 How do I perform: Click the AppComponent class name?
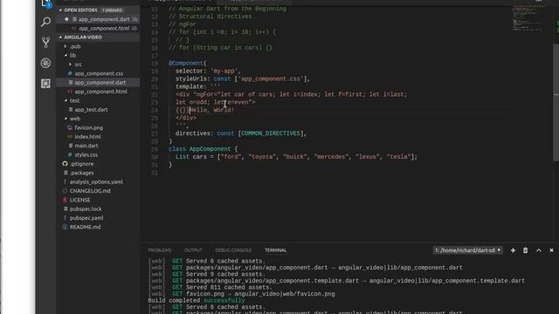click(x=210, y=149)
